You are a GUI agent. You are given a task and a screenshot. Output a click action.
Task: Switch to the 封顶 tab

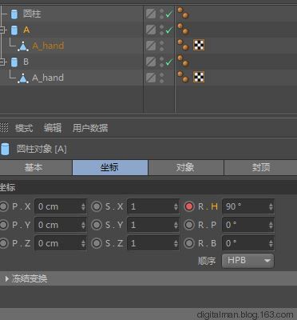[261, 167]
